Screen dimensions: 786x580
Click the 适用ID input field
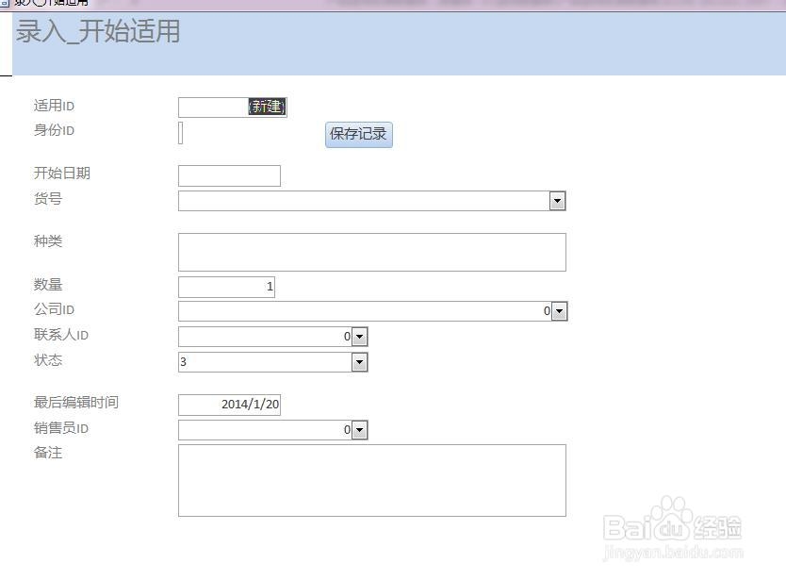click(233, 107)
